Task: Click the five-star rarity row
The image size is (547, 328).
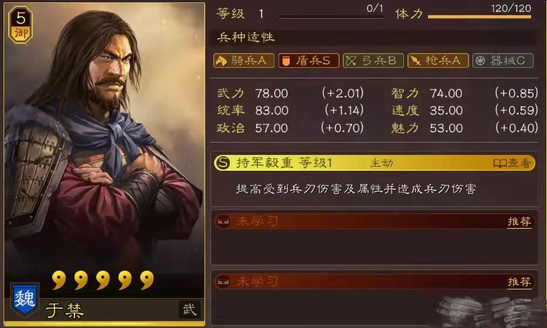Action: [x=103, y=280]
